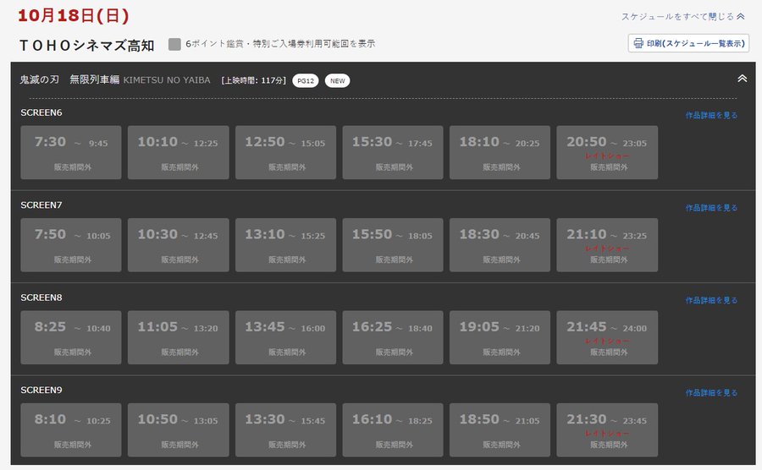Select the 19:05 showtime on SCREEN8
Image resolution: width=762 pixels, height=470 pixels.
[500, 337]
